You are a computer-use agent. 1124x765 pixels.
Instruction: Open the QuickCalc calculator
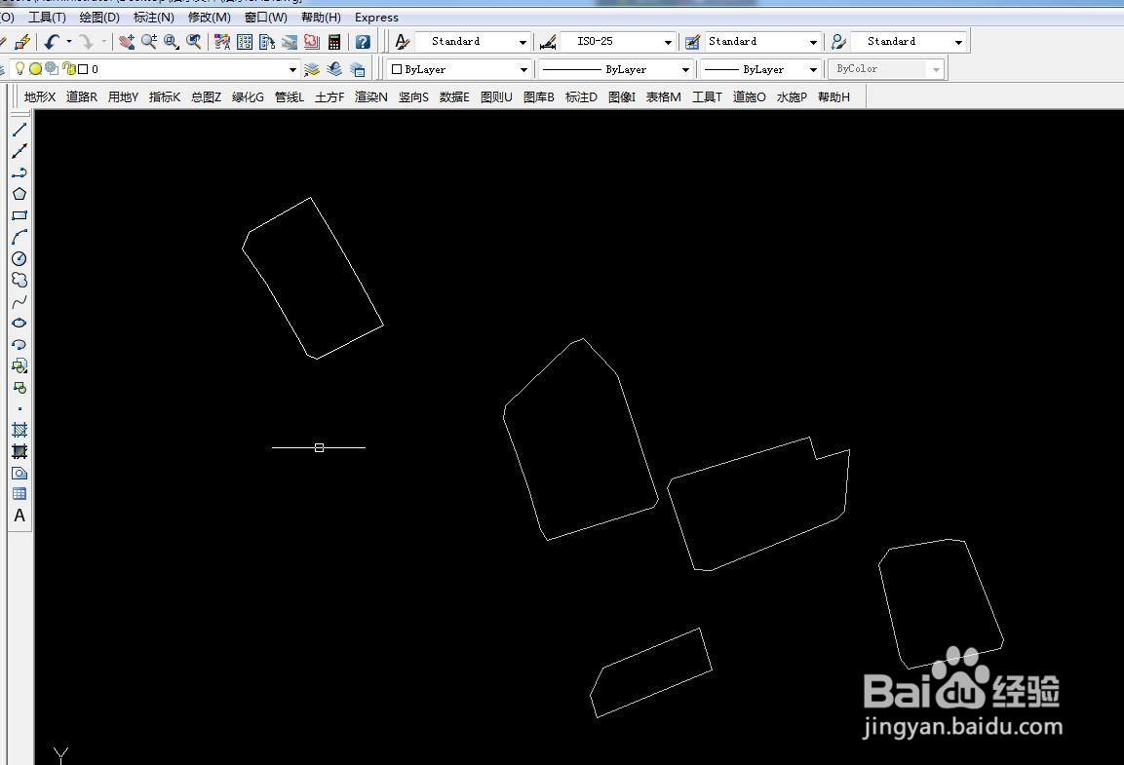pos(334,42)
